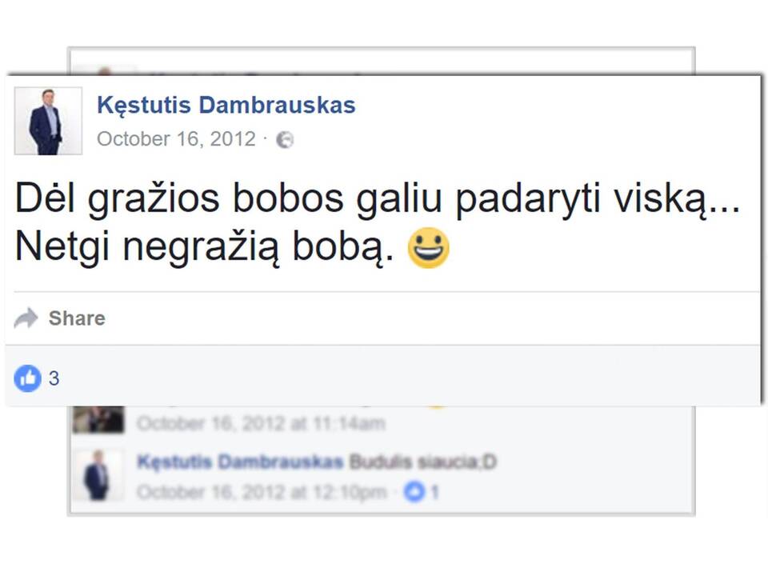Click the blurred like icon beside comment count 1
768x576 pixels.
(414, 492)
